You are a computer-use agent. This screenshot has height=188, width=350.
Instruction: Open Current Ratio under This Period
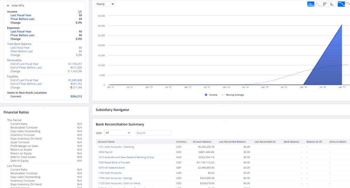pos(19,124)
